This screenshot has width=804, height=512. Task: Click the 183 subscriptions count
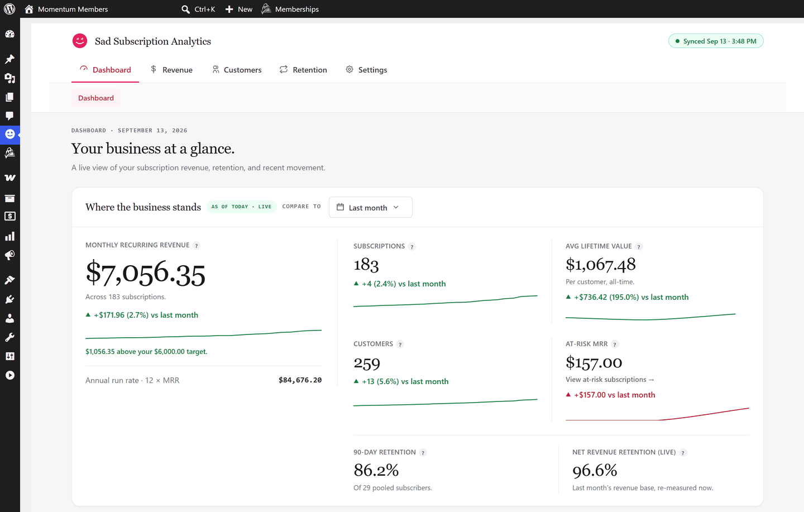pos(366,265)
